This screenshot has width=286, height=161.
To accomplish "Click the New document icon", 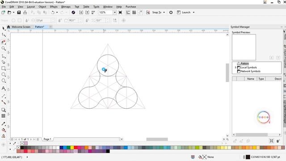I will click(x=3, y=13).
